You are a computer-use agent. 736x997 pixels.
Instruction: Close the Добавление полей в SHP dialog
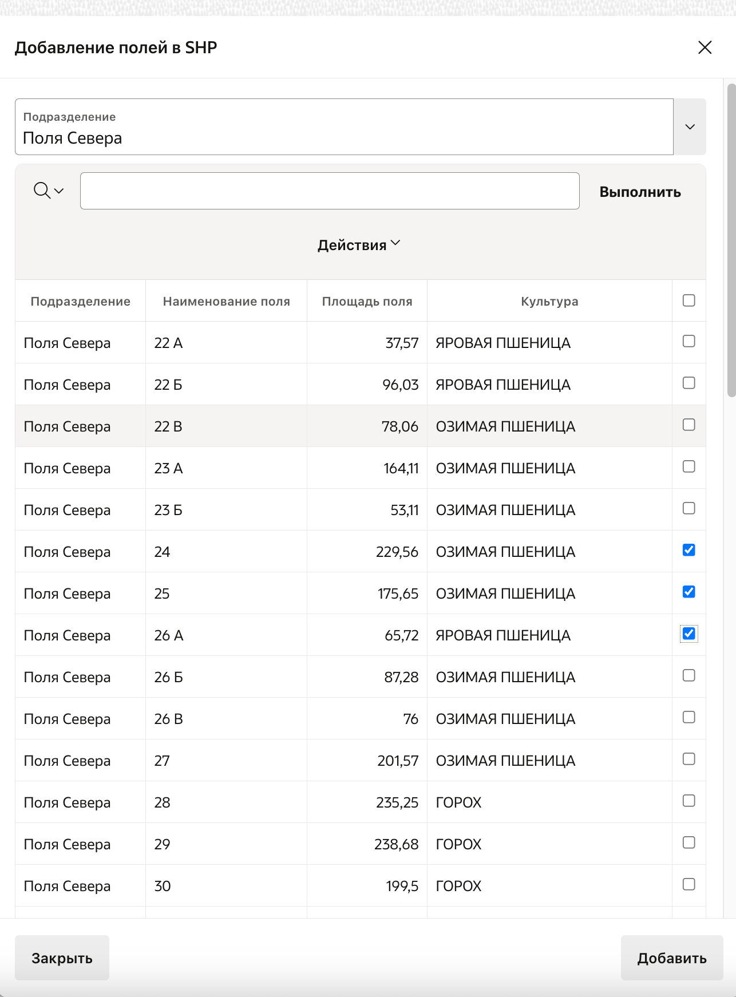click(705, 48)
